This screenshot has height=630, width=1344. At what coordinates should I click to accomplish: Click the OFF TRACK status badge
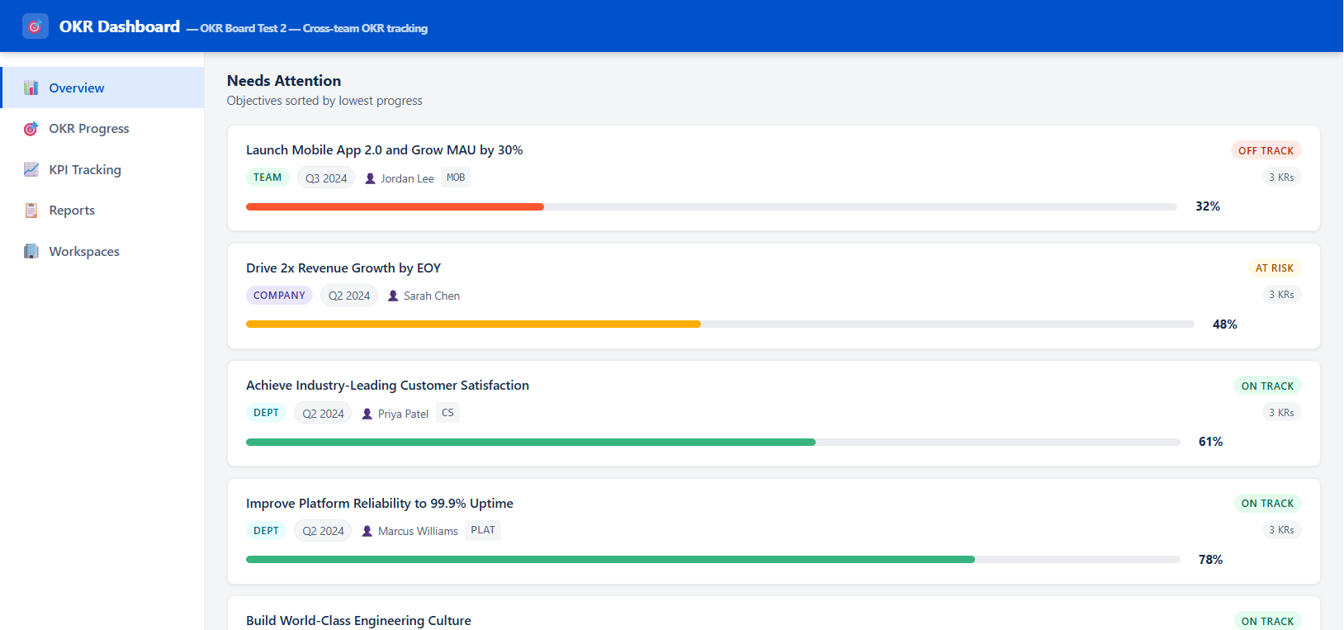(1266, 150)
